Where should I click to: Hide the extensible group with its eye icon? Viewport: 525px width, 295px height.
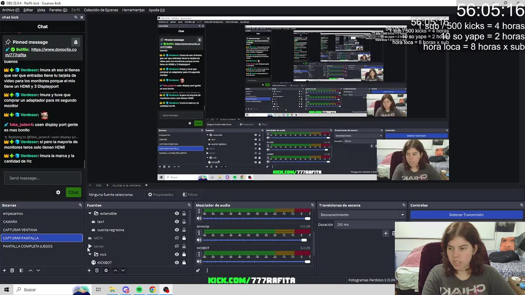tap(177, 213)
